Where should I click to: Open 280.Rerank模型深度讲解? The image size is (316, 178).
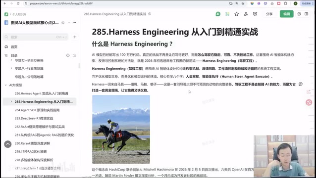tap(32, 143)
